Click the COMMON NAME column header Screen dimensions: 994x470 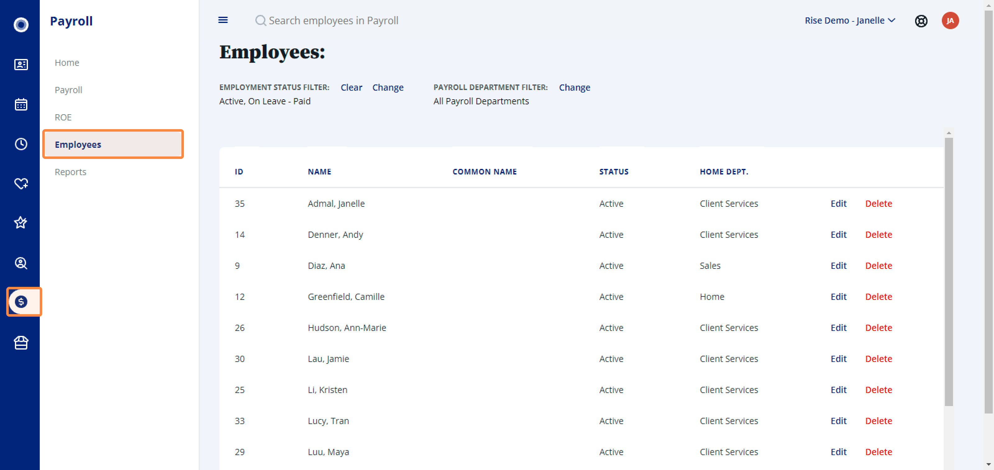click(484, 172)
